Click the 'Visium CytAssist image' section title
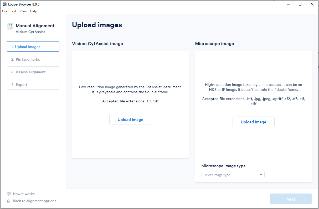319x209 pixels. coord(97,44)
